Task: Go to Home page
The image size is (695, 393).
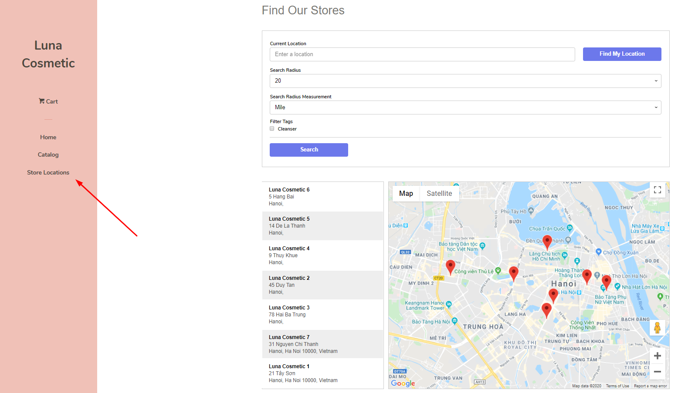Action: 48,137
